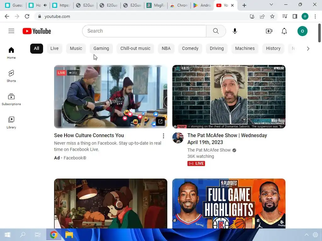The image size is (322, 241).
Task: Reload the YouTube page
Action: click(x=27, y=16)
